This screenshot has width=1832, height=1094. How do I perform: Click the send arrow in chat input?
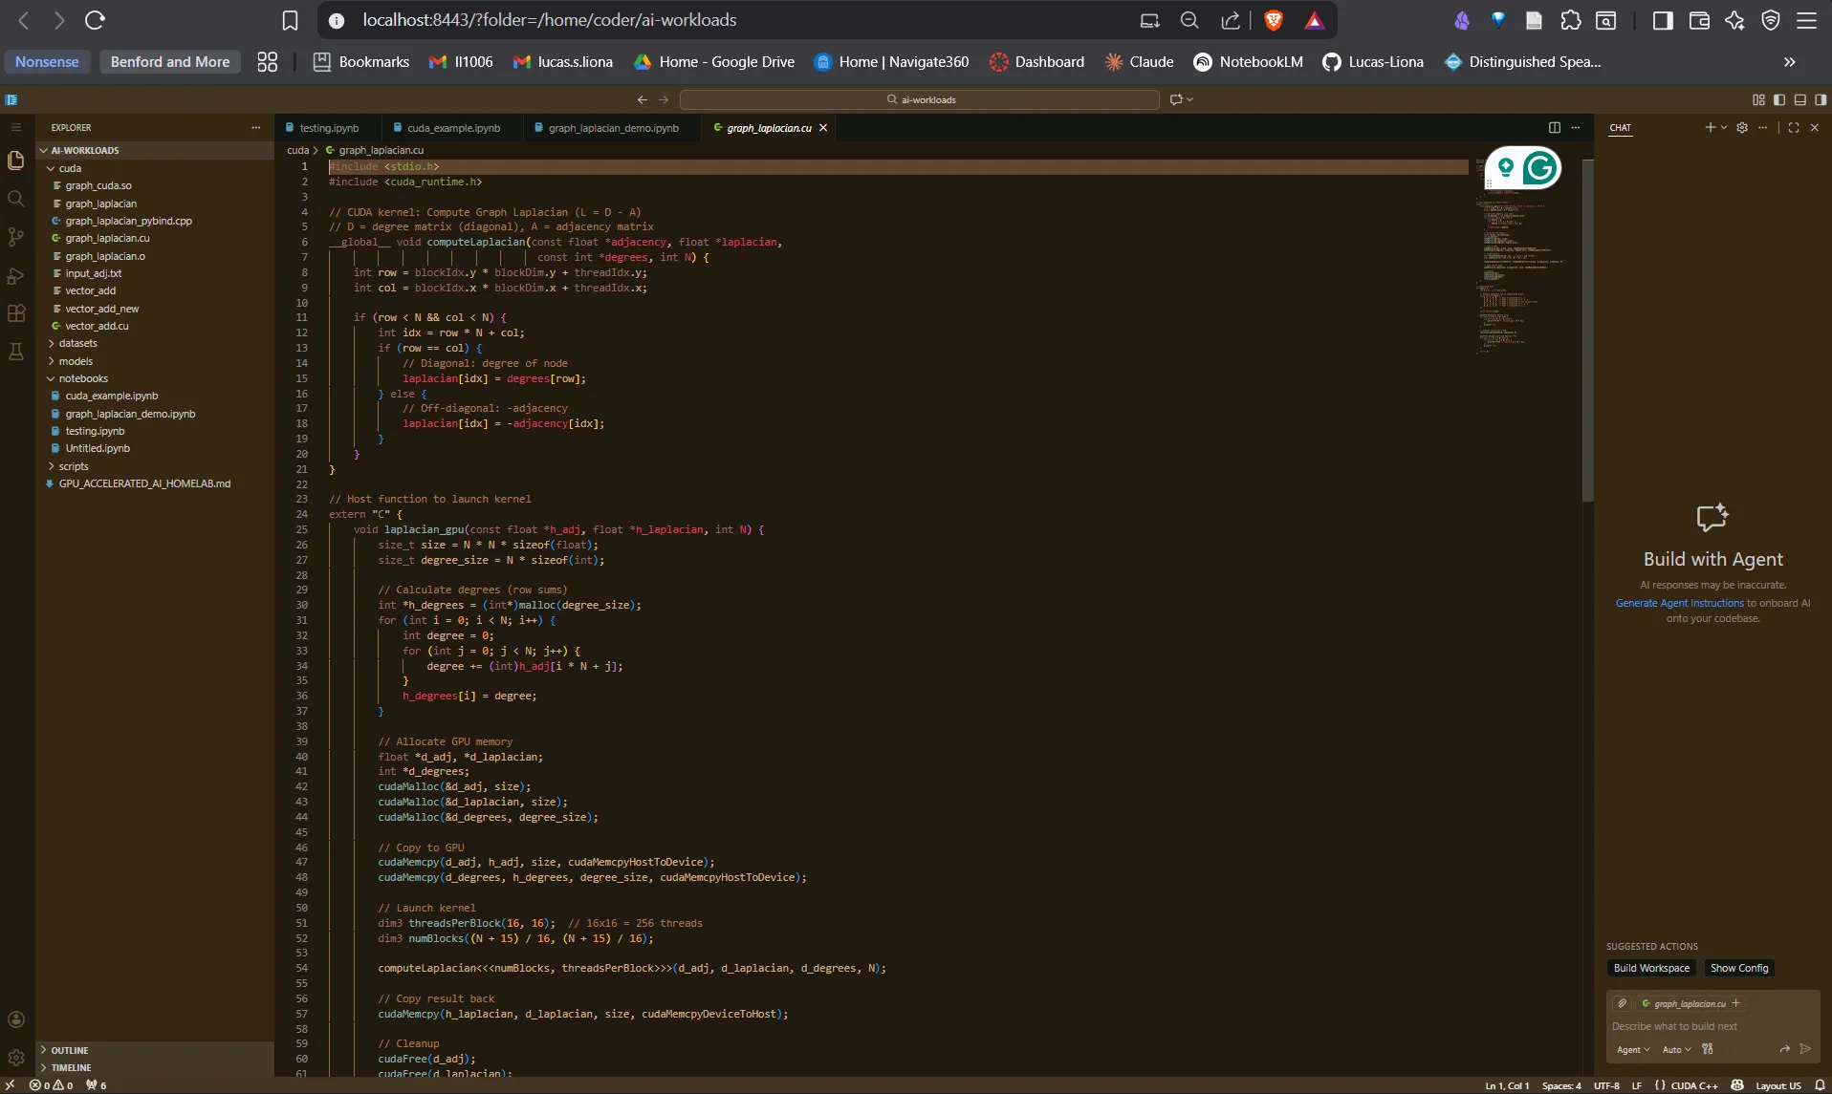(x=1805, y=1049)
